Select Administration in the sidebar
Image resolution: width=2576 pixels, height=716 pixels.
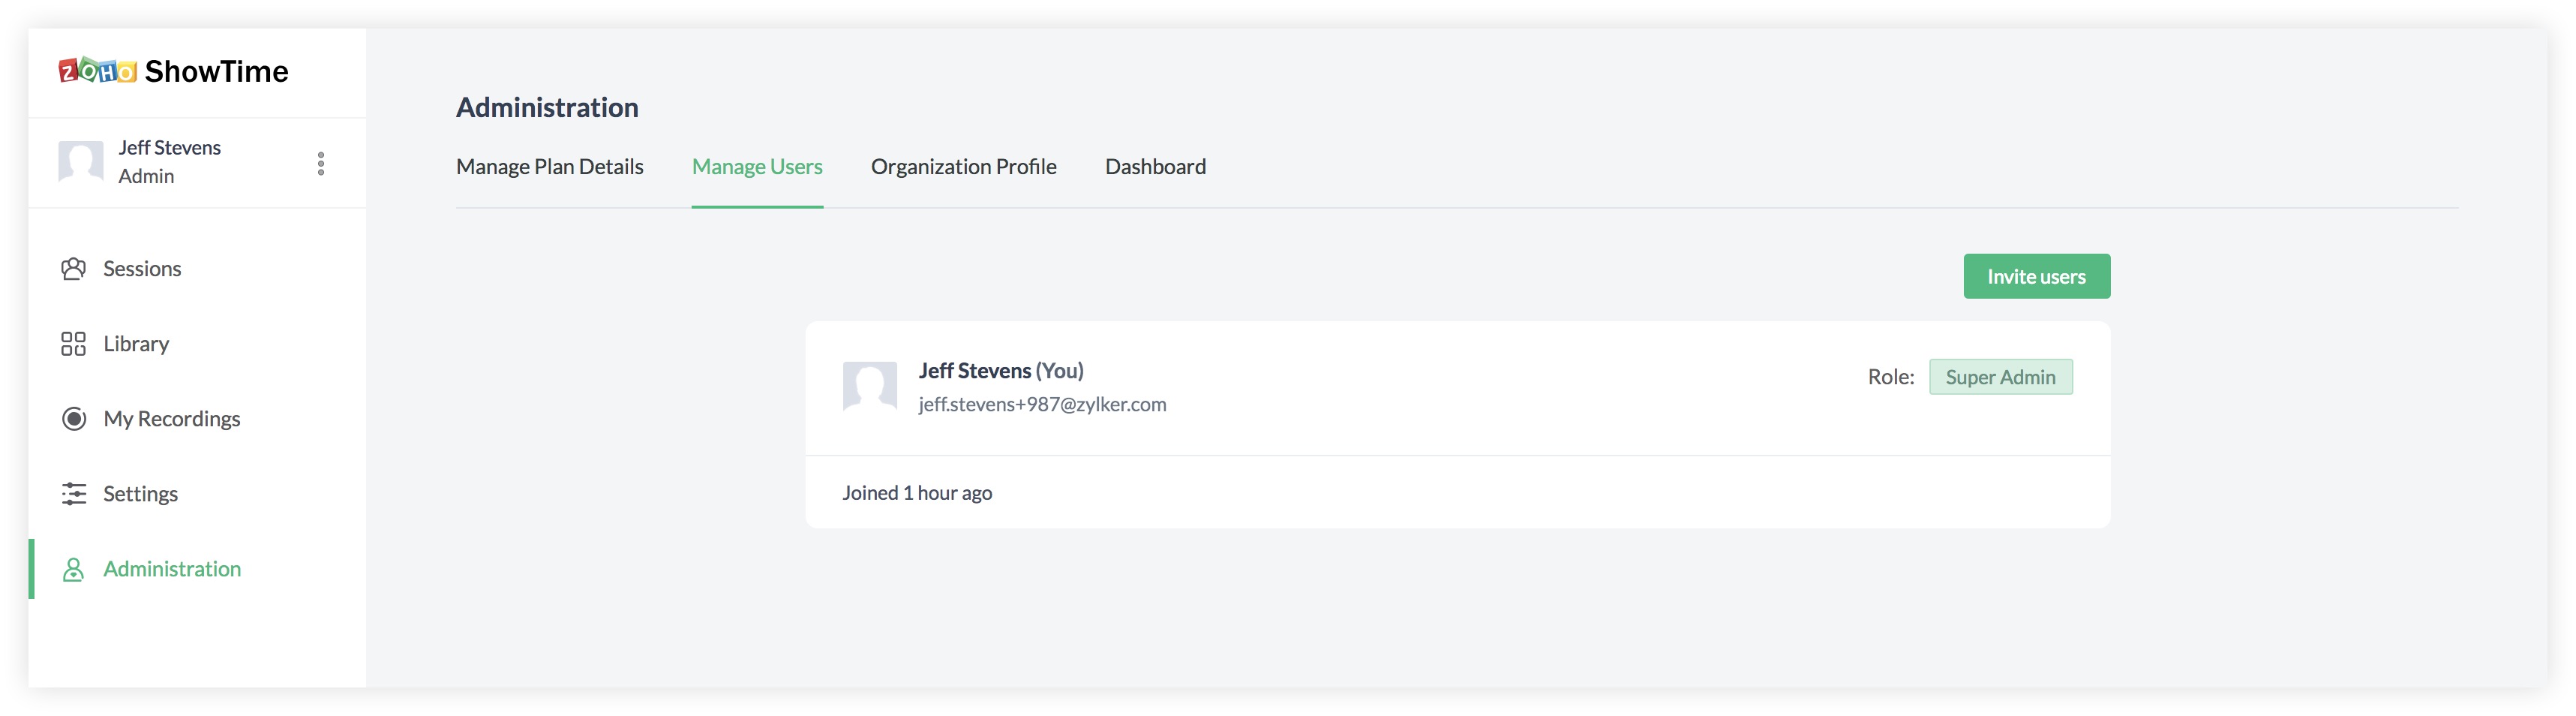coord(172,569)
